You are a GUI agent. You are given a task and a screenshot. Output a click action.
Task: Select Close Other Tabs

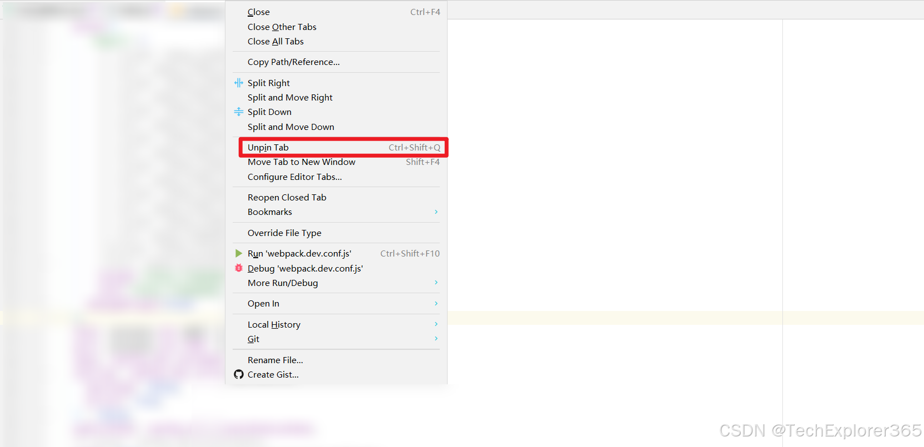pos(336,27)
